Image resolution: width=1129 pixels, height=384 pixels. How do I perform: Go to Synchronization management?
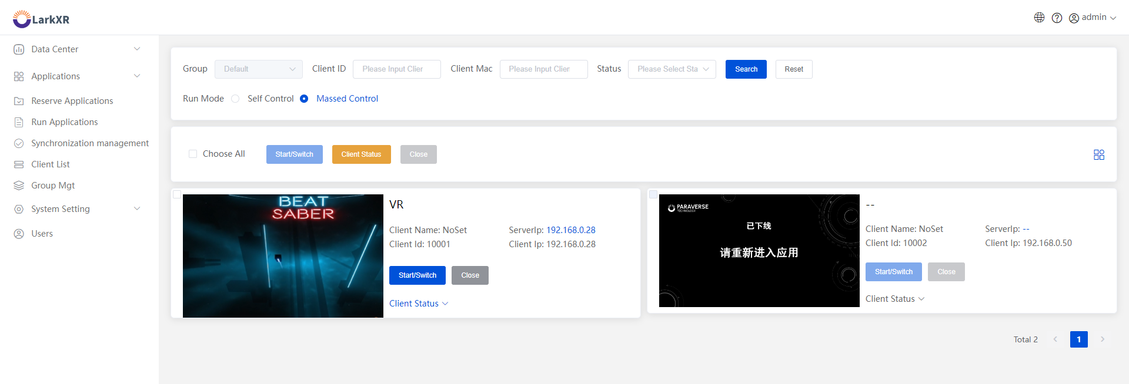[90, 143]
